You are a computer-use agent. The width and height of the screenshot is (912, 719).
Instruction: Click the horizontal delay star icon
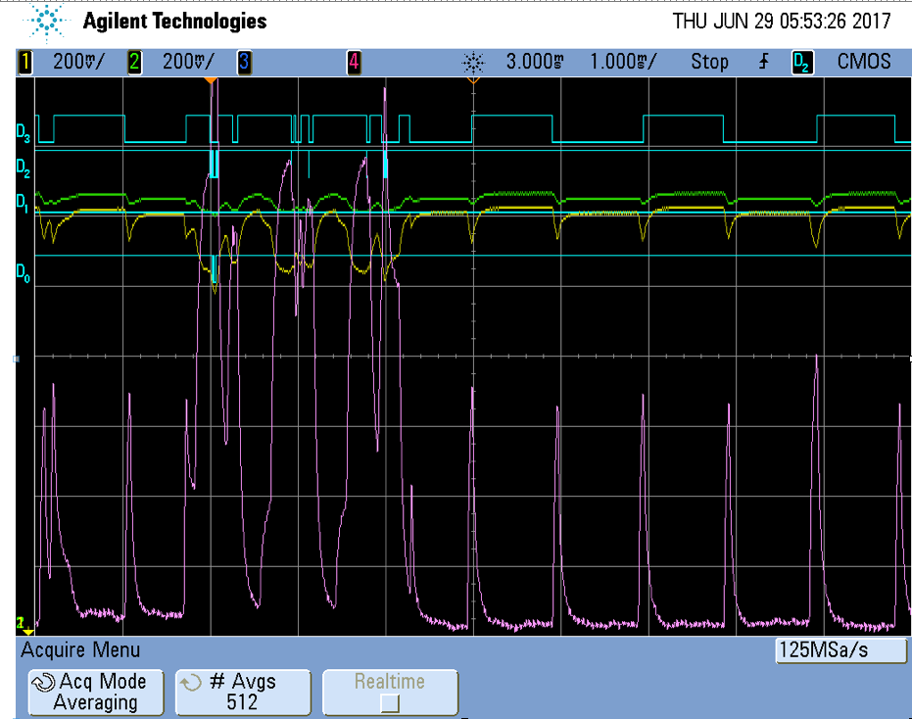pyautogui.click(x=473, y=62)
